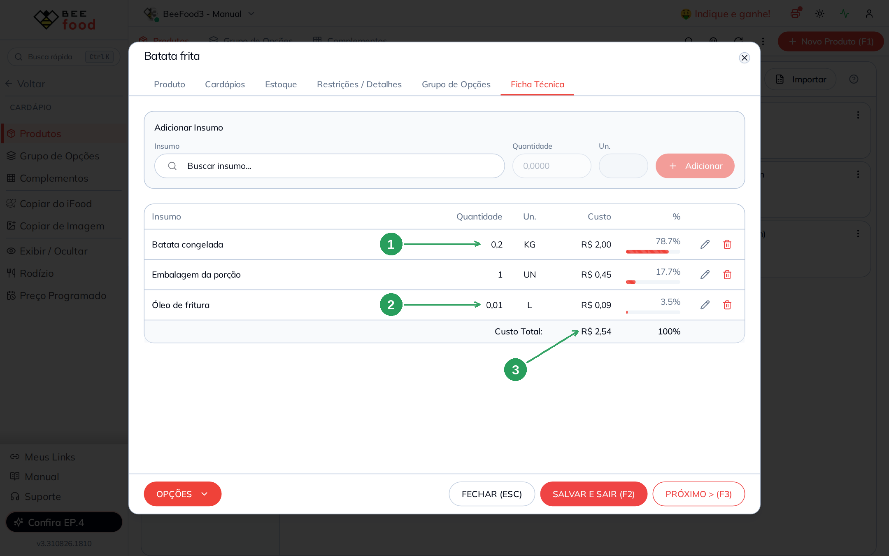Image resolution: width=889 pixels, height=556 pixels.
Task: Expand the OPÇÕES dropdown button
Action: pos(182,494)
